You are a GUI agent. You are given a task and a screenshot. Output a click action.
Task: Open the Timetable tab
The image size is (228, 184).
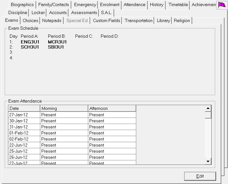(x=178, y=5)
